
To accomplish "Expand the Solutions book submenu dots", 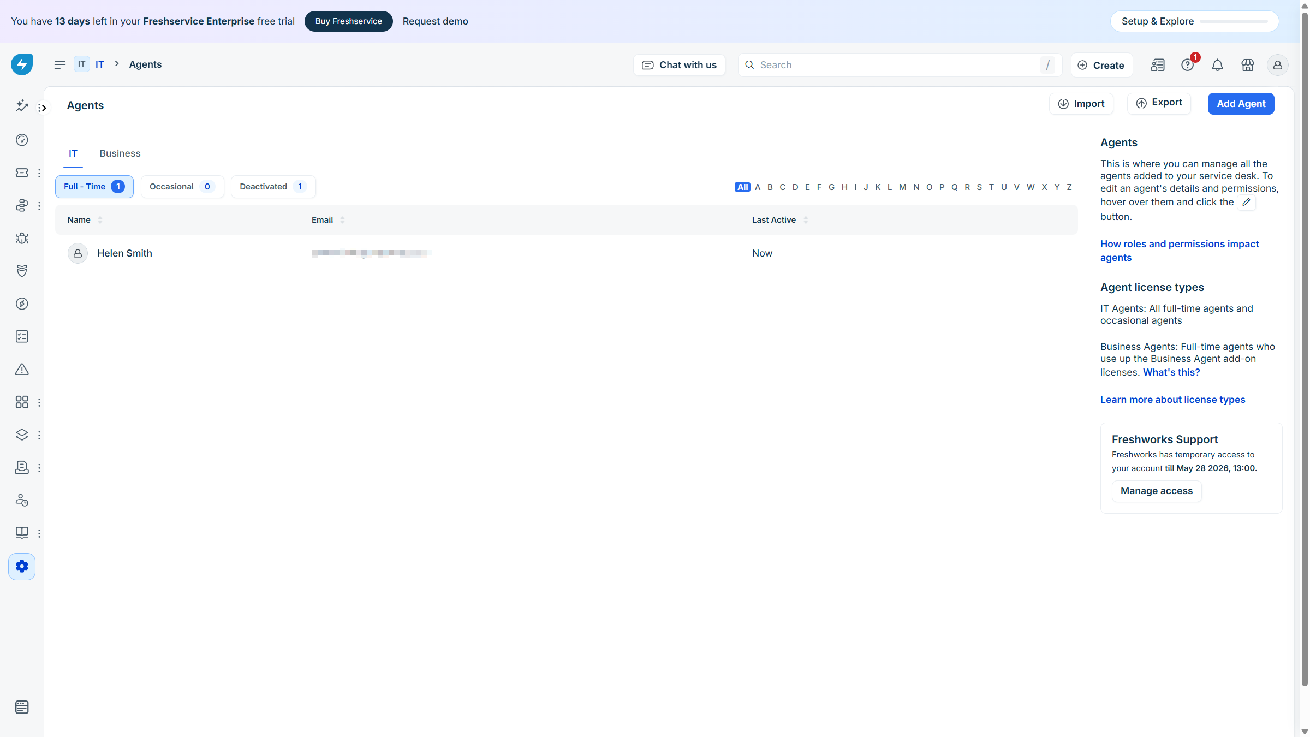I will point(39,533).
